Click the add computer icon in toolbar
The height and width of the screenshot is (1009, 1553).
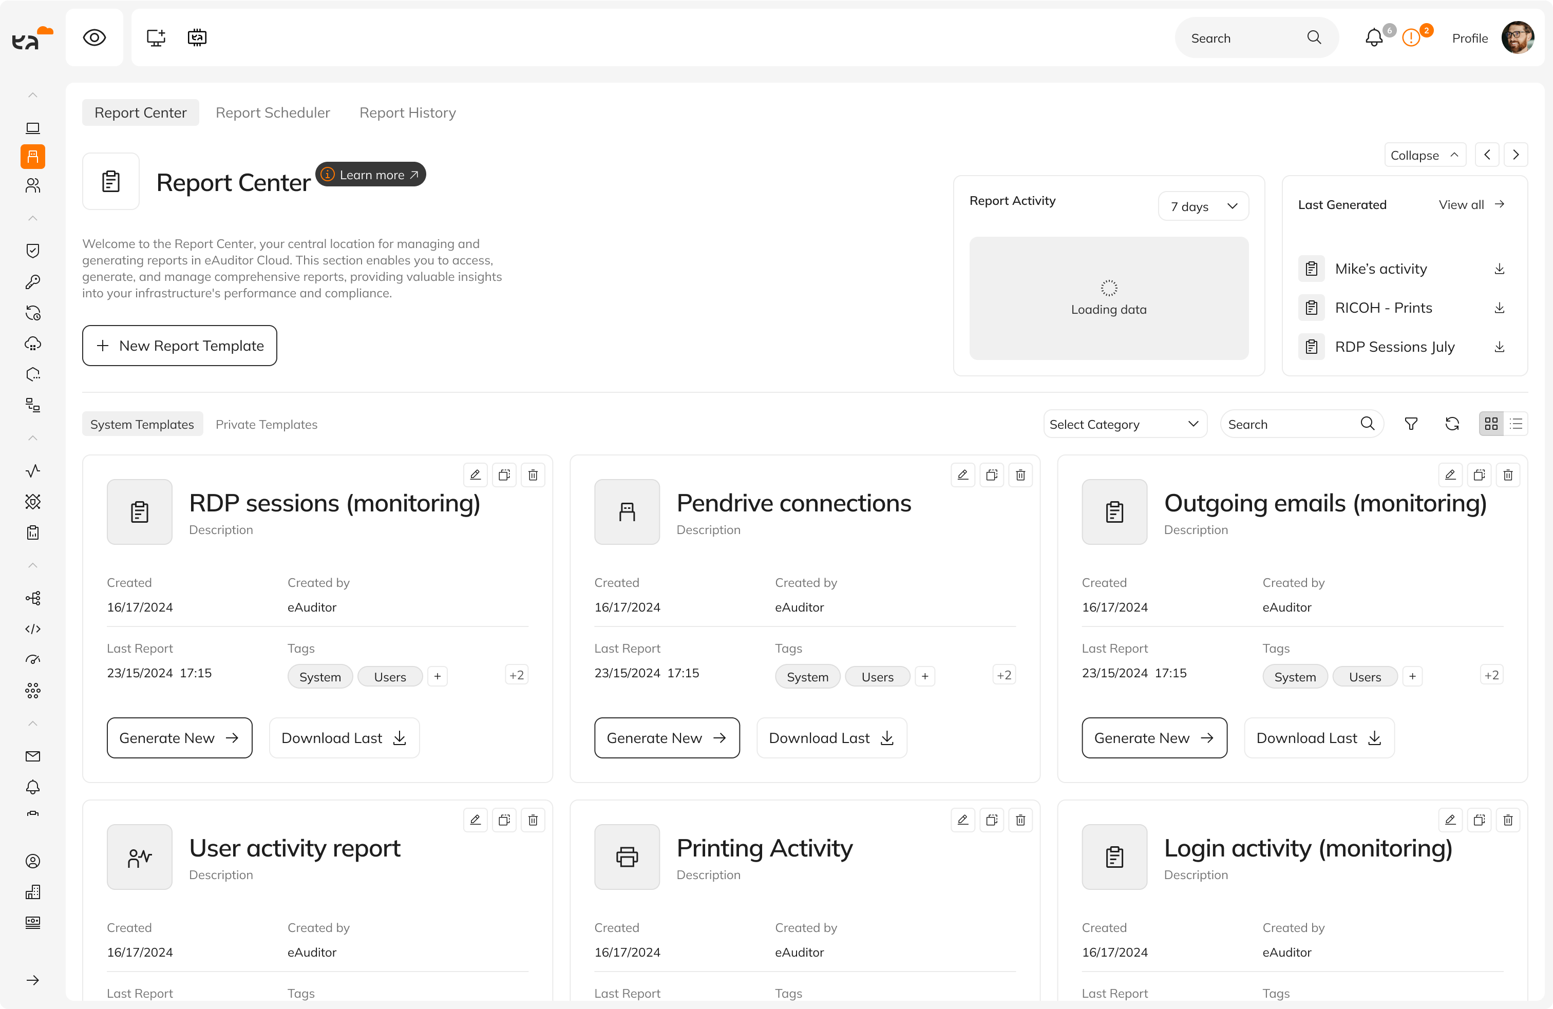pos(156,38)
